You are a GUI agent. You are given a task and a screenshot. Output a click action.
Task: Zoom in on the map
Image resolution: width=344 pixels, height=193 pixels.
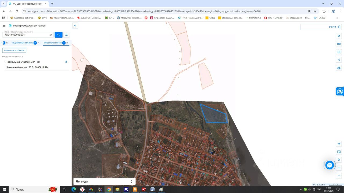(x=339, y=168)
